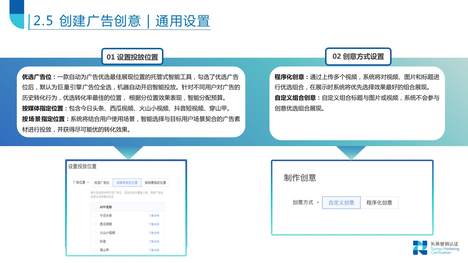468x263 pixels.
Task: Click the 创意方式 field label
Action: 303,202
